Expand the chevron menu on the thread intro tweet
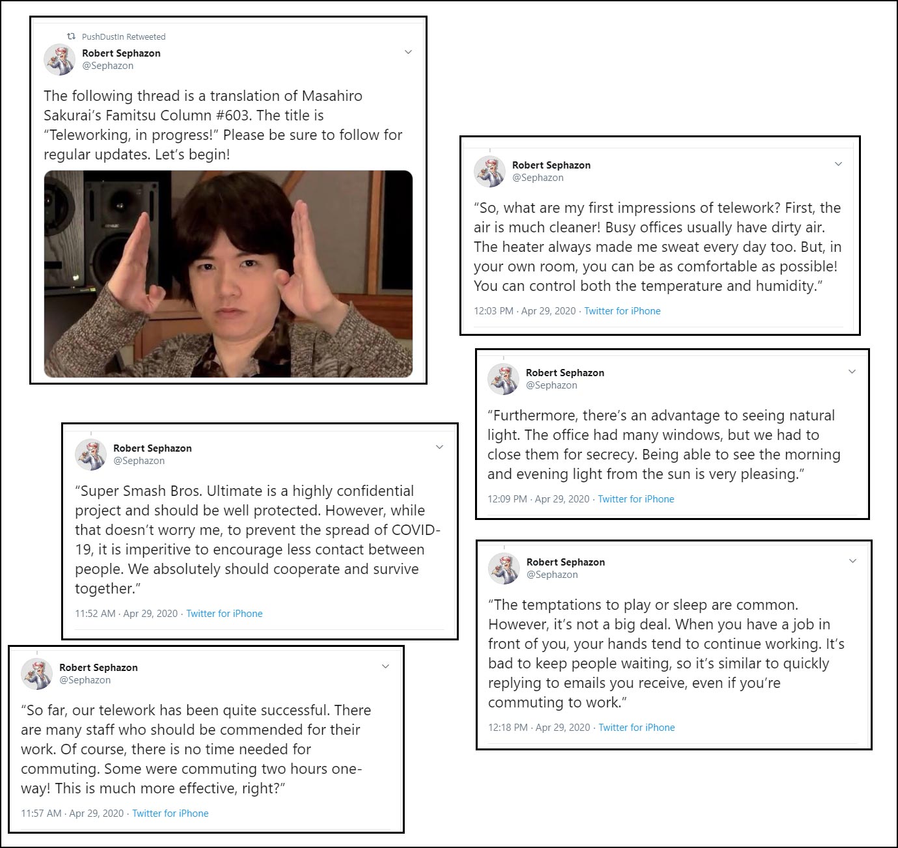 (x=409, y=51)
